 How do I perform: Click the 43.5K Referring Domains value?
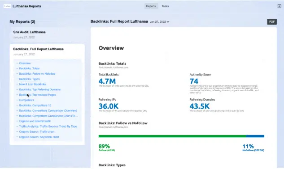tap(199, 106)
